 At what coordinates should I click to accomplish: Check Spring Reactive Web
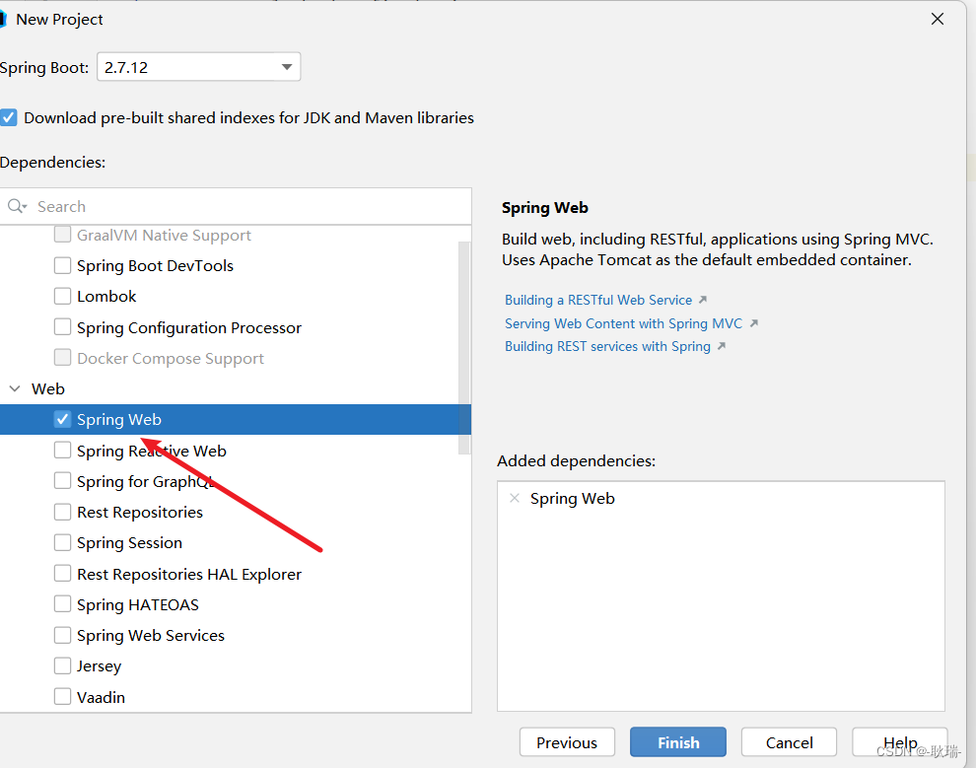point(62,451)
